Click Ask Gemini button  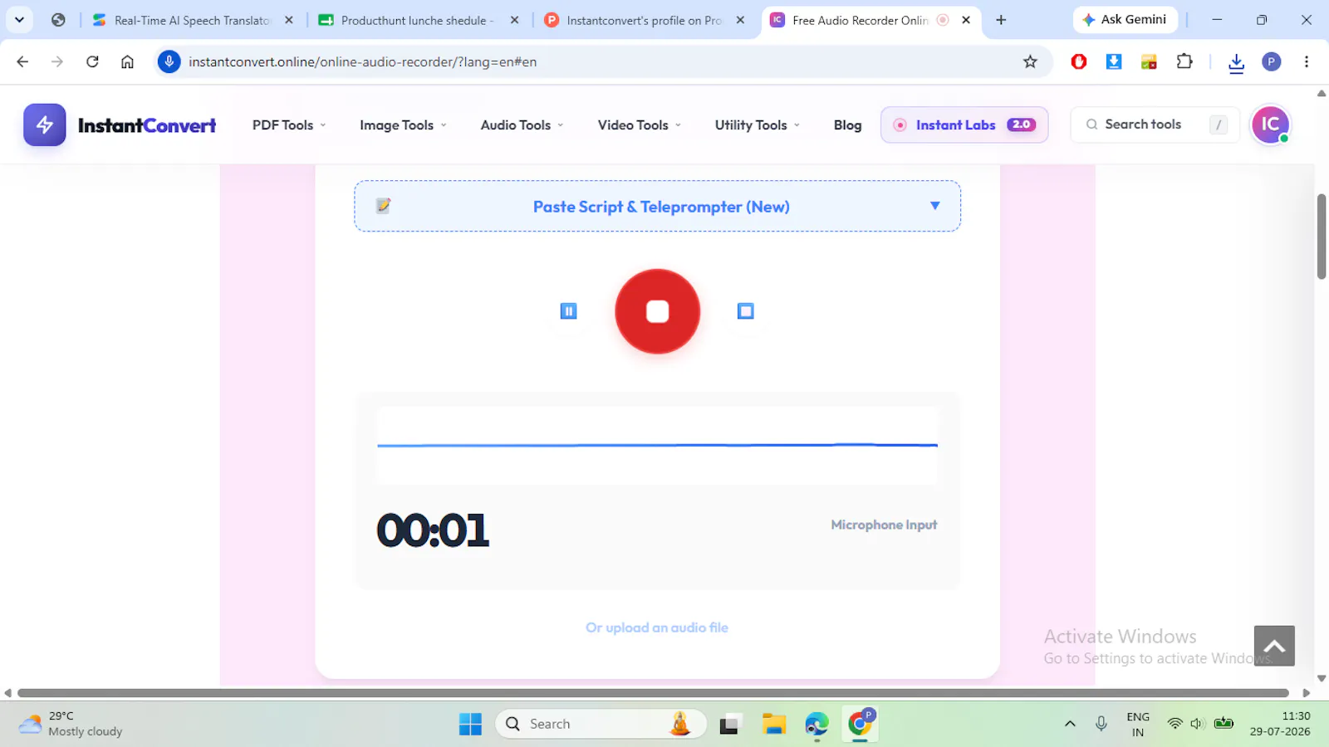pyautogui.click(x=1125, y=19)
